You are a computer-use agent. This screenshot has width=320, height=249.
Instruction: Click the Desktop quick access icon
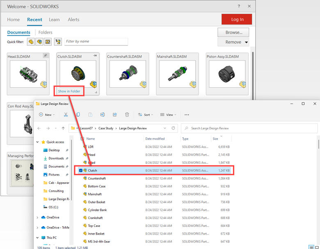(x=45, y=150)
